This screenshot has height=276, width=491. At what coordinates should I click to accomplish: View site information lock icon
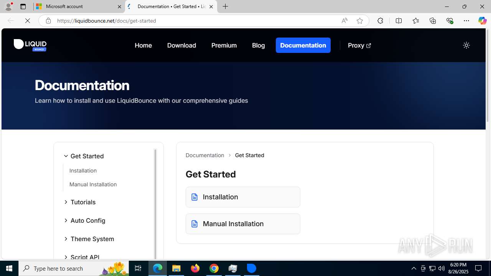coord(48,21)
